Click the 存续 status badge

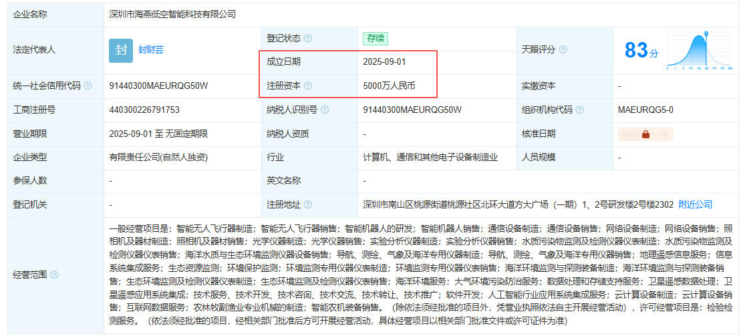pos(376,38)
